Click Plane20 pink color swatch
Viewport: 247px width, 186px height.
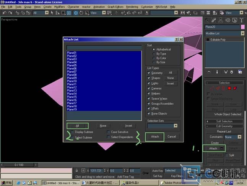[x=242, y=27]
